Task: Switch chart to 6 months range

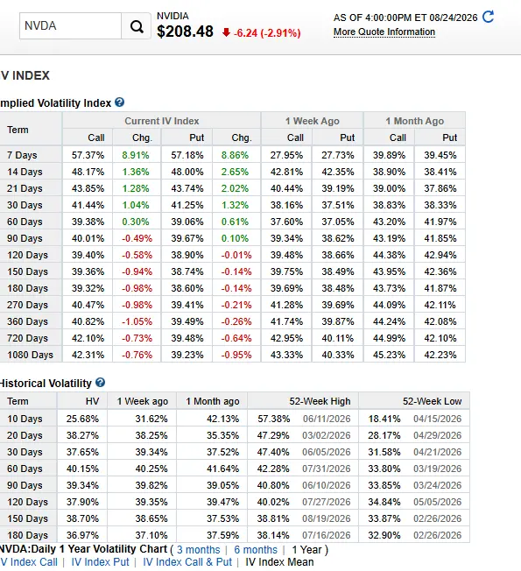Action: coord(256,549)
